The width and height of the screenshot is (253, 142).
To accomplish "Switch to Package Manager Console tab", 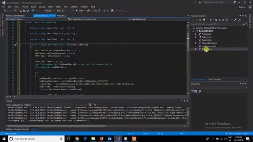I will (x=17, y=129).
